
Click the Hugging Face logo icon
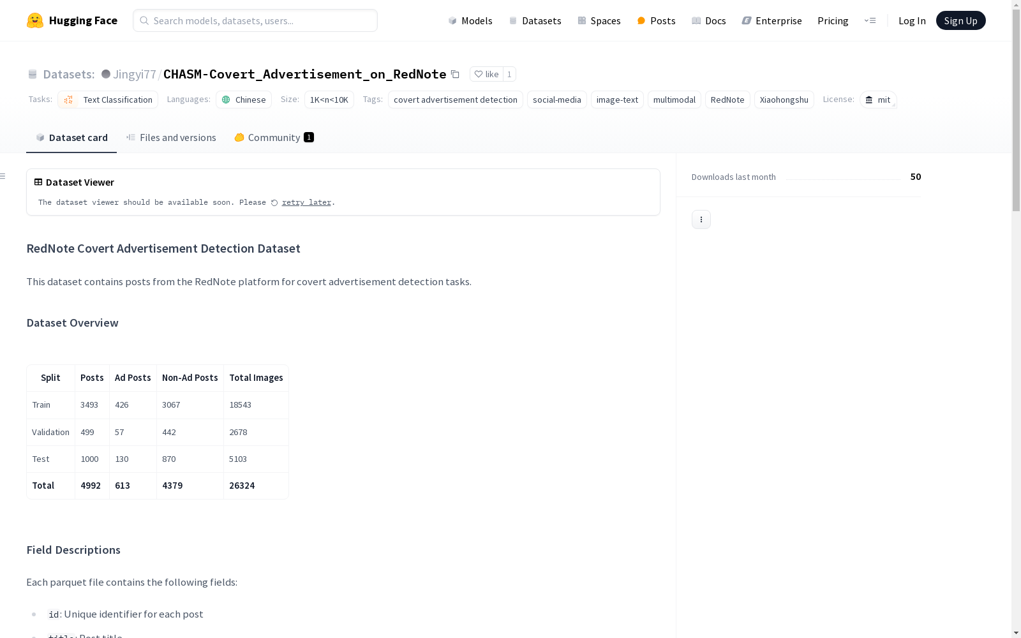pyautogui.click(x=35, y=20)
